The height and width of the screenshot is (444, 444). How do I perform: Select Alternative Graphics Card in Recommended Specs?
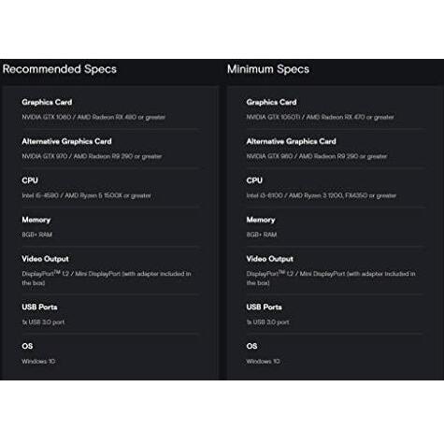click(66, 141)
